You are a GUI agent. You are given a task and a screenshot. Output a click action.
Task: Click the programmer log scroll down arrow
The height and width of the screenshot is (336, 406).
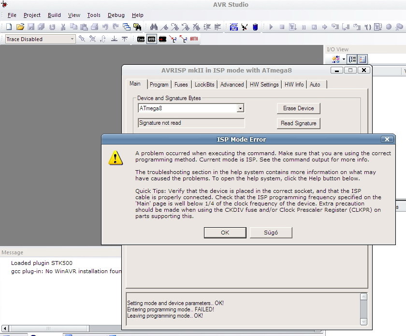click(x=363, y=321)
